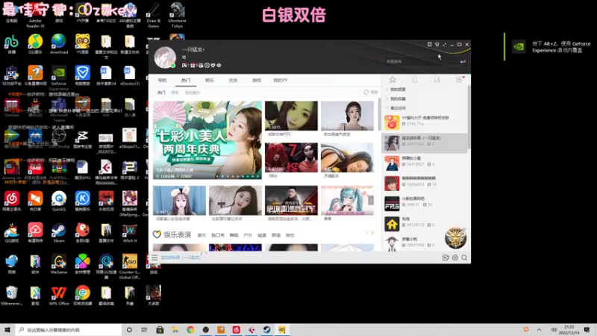
Task: Open the home tab icon in YY sidebar
Action: click(x=393, y=80)
